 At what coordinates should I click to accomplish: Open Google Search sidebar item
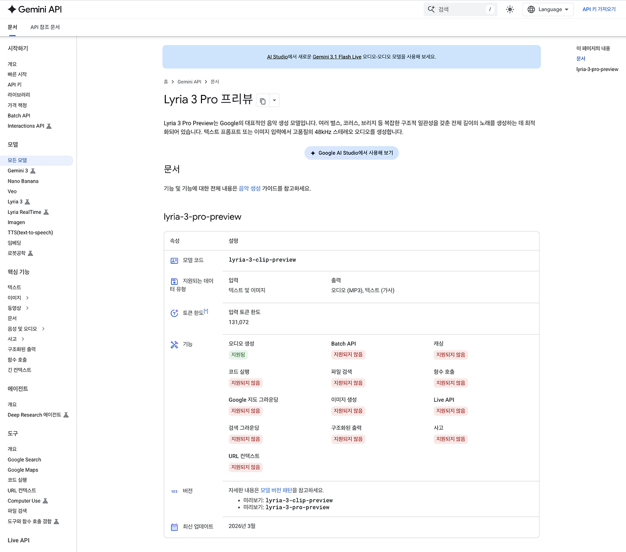click(24, 460)
